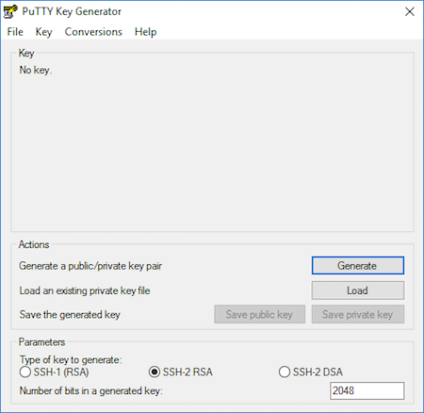This screenshot has width=424, height=413.
Task: Click the 'Type of key to generate' label
Action: point(71,359)
